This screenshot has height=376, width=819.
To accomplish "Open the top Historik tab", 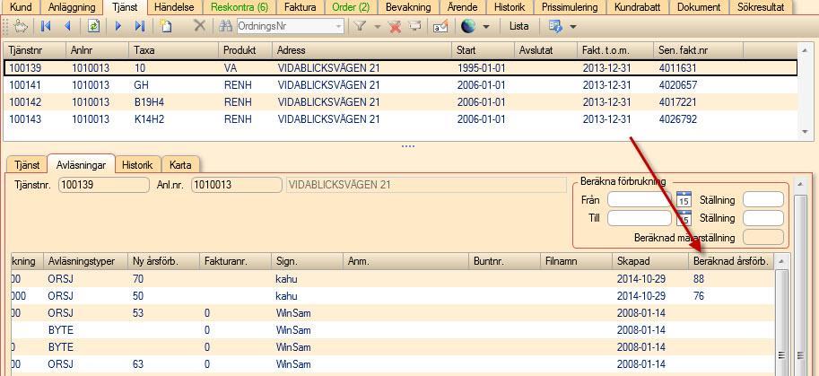I will pos(511,7).
